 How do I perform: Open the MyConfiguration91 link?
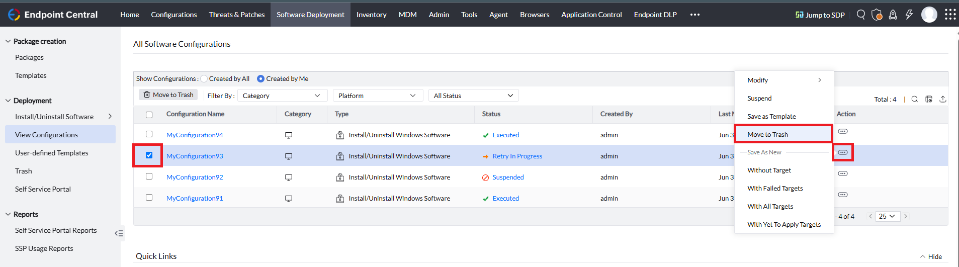tap(195, 198)
